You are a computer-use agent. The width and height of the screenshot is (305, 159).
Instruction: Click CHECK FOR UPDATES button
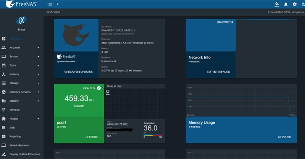click(78, 72)
